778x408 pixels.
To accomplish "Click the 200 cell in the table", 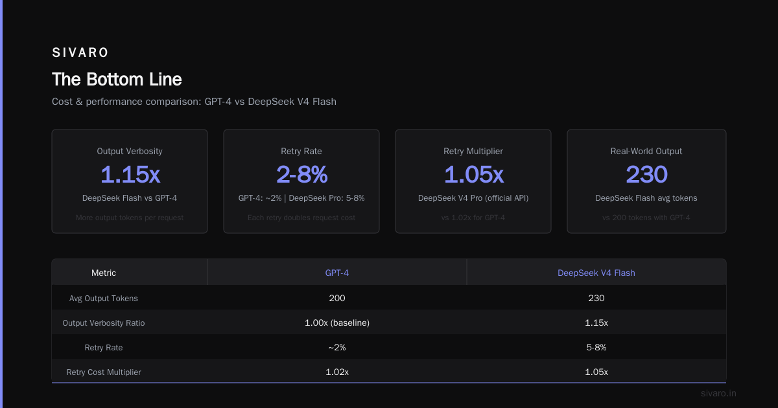I will (x=337, y=298).
